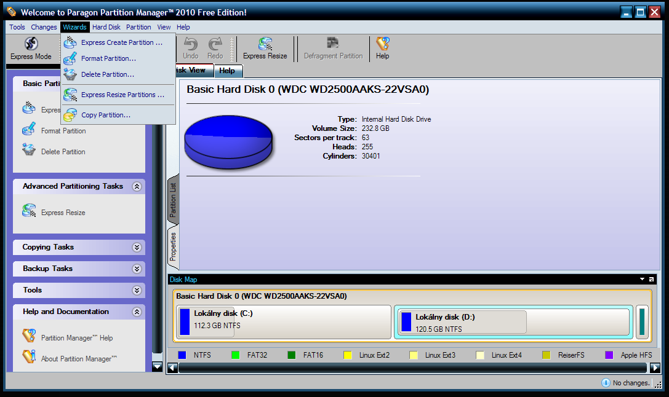
Task: Choose Express Create Partition from Wizards menu
Action: pyautogui.click(x=121, y=43)
